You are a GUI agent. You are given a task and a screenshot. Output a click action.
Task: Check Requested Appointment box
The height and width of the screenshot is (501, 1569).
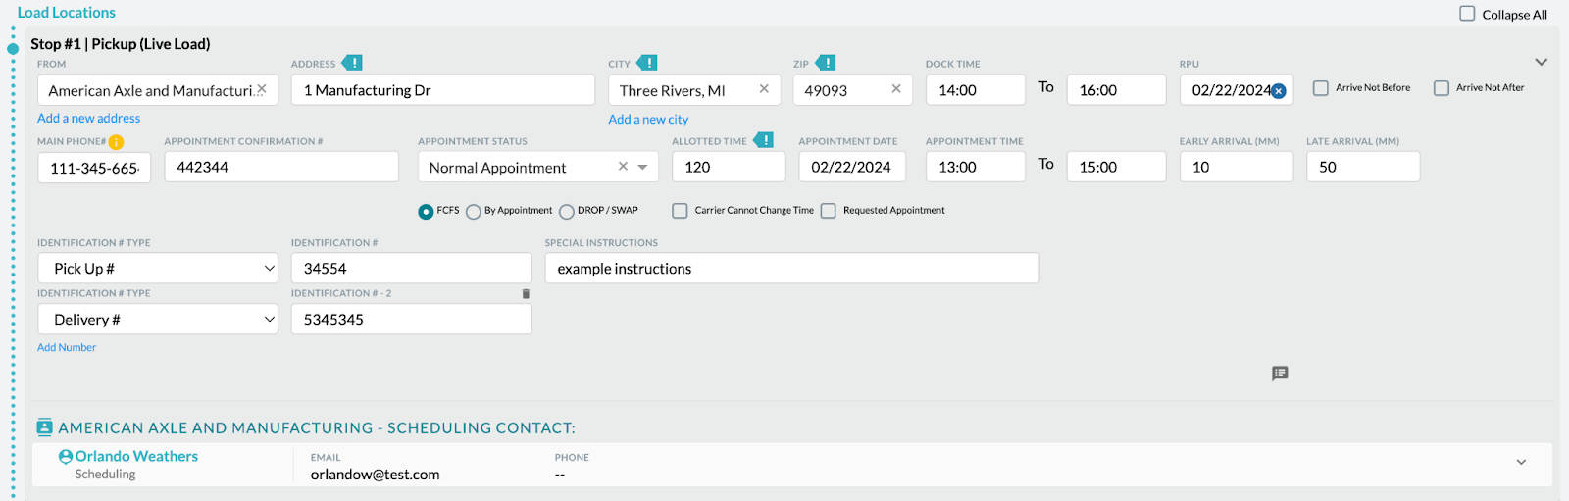coord(828,211)
